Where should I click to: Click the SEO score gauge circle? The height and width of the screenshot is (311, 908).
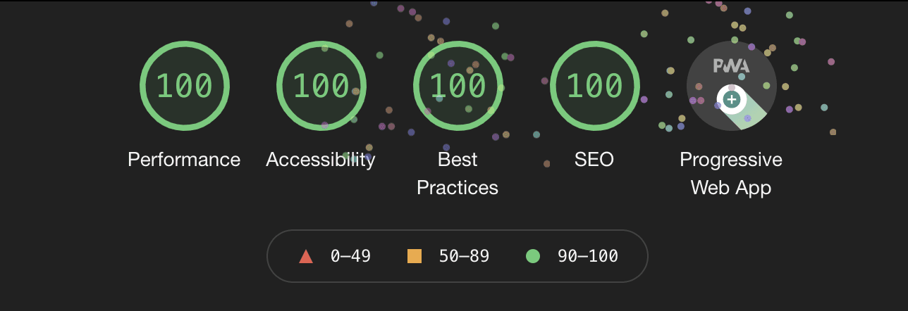[x=594, y=86]
